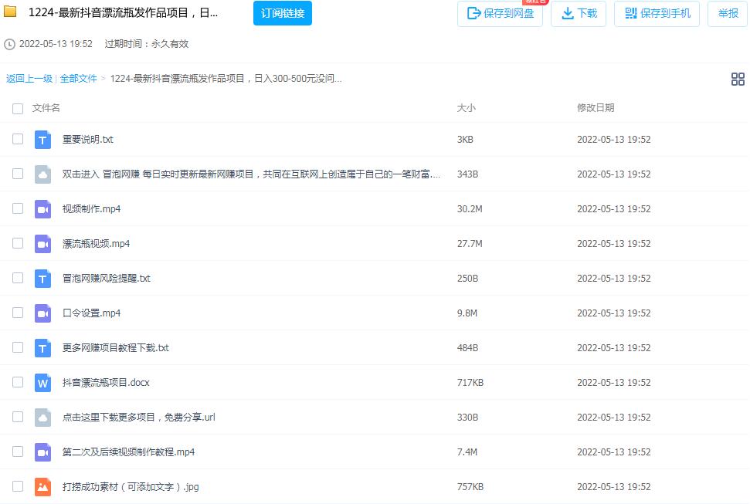Check the box for 抖音漂流瓶项目.docx
This screenshot has height=504, width=750.
point(18,382)
